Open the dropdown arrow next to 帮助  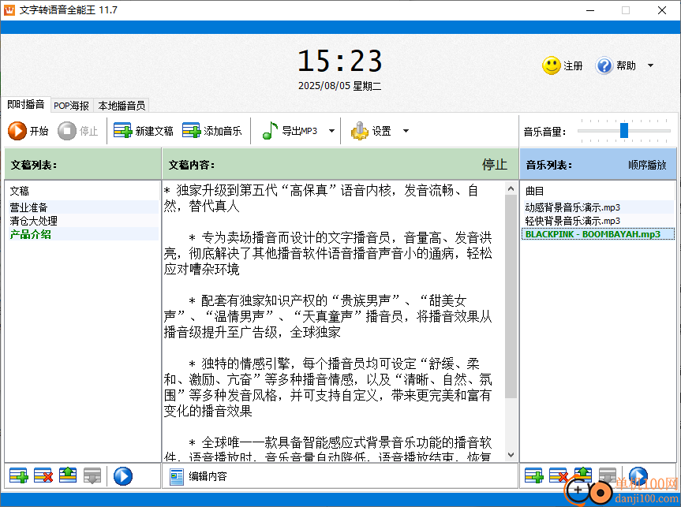tap(650, 65)
